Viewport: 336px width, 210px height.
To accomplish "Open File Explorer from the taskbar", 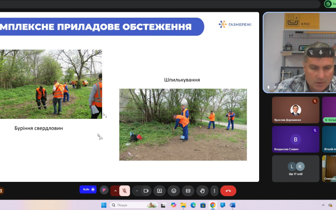I will pyautogui.click(x=183, y=205).
